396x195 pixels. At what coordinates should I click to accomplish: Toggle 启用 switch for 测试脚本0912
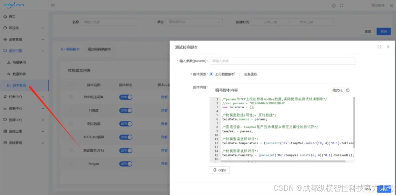(126, 150)
